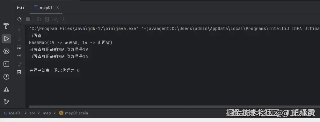Click the 进程已结束 exit code line
The width and height of the screenshot is (320, 122).
pyautogui.click(x=54, y=70)
